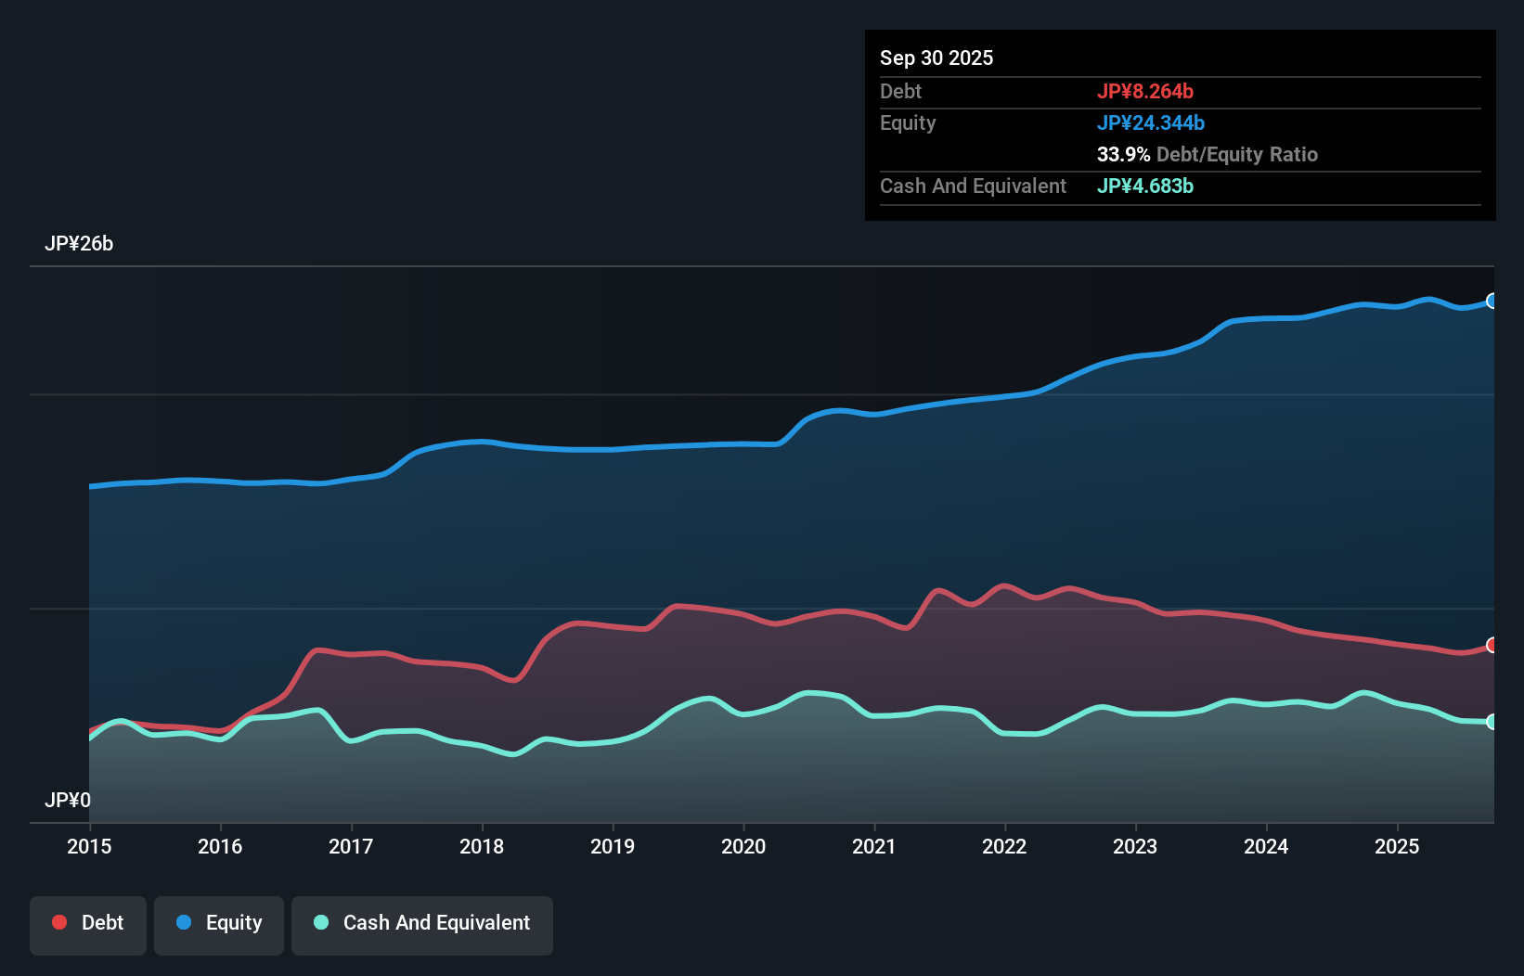Expand the Debt/Equity Ratio detail row
The width and height of the screenshot is (1524, 976).
pos(1207,155)
